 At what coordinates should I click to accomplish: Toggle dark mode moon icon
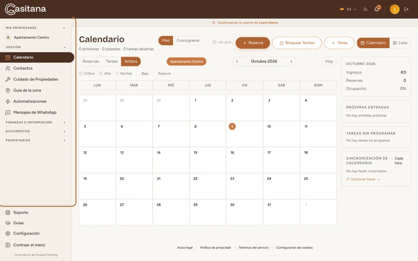point(365,9)
